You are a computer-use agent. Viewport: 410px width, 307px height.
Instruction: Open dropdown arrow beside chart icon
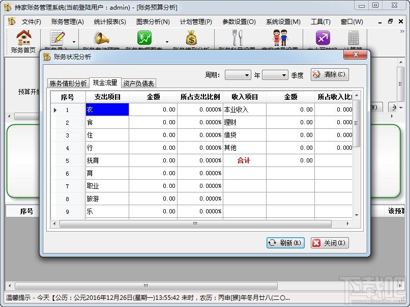[x=167, y=42]
